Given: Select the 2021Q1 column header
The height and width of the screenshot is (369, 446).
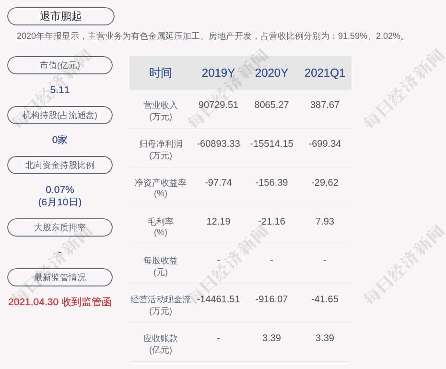Looking at the screenshot, I should click(325, 73).
